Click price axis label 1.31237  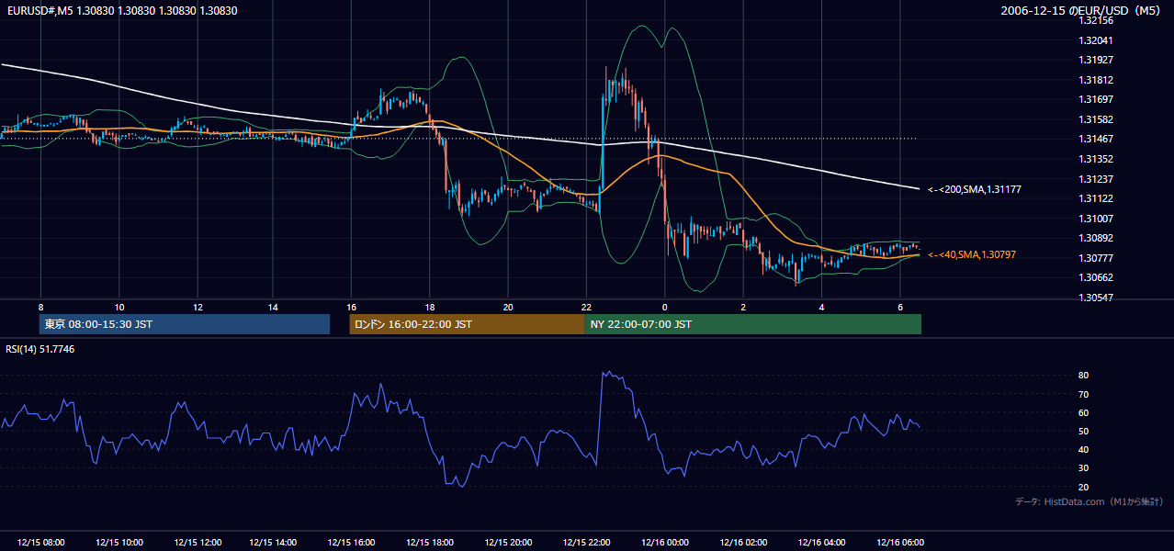point(1095,179)
